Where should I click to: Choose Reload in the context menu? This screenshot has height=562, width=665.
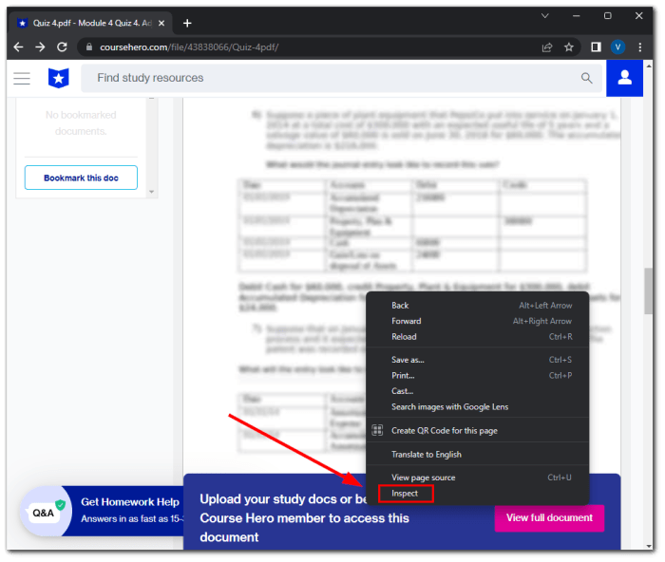477,336
